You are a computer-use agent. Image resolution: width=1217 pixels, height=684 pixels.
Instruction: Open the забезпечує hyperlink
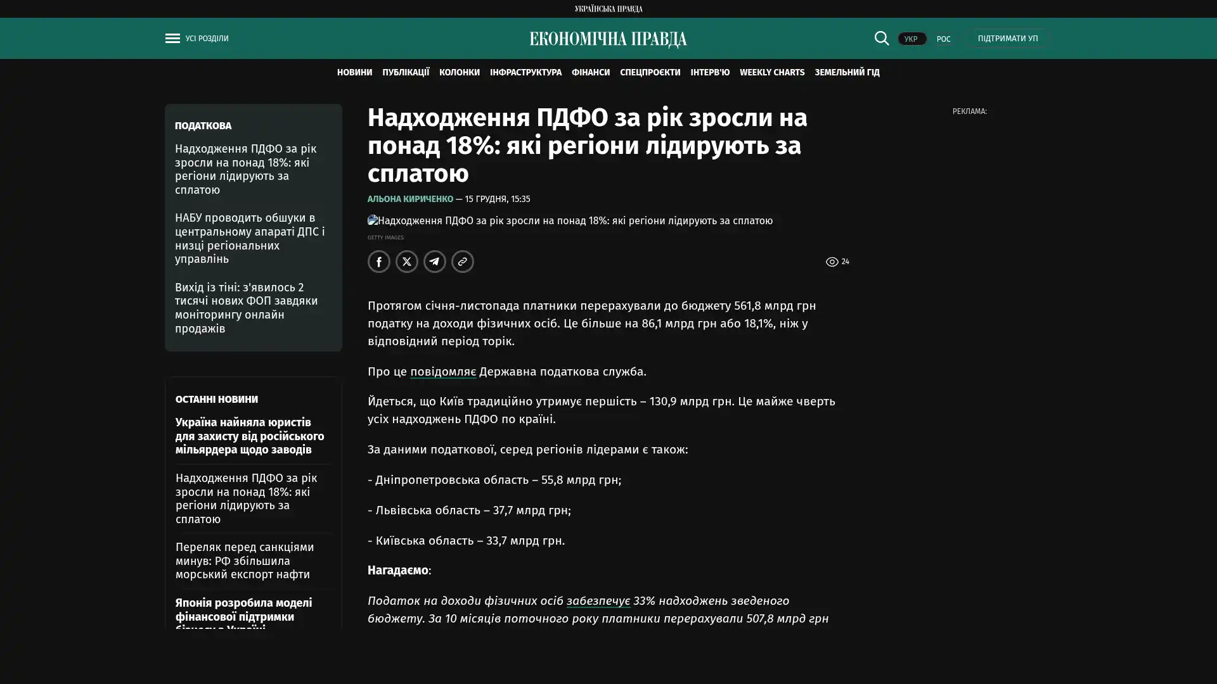pyautogui.click(x=598, y=601)
